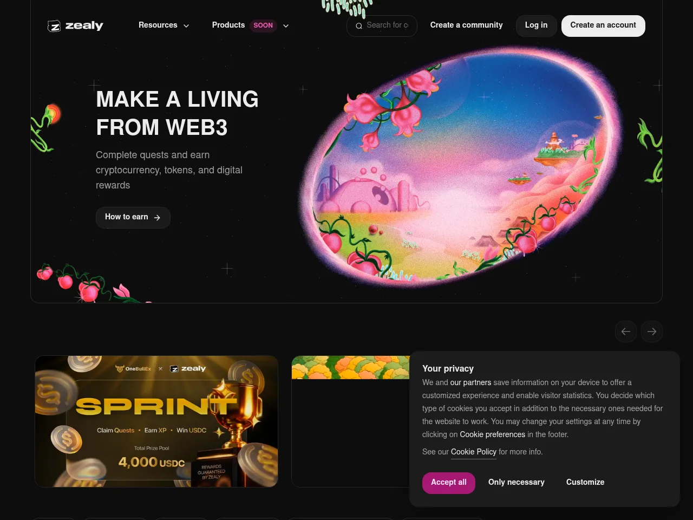The height and width of the screenshot is (520, 693).
Task: Open the Products menu
Action: (250, 25)
